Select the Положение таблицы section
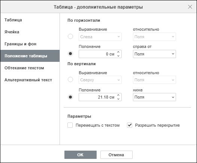The height and width of the screenshot is (163, 197). click(30, 56)
